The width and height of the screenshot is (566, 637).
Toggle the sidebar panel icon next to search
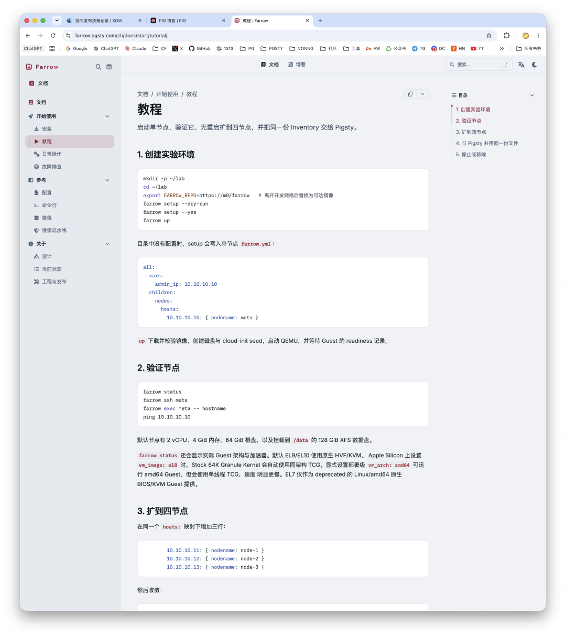(x=109, y=67)
